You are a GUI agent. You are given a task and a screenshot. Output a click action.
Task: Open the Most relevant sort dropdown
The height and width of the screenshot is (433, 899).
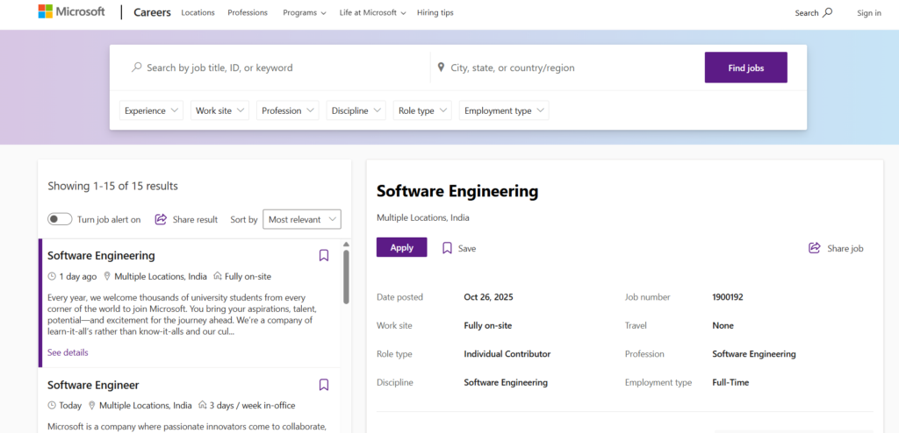point(302,219)
